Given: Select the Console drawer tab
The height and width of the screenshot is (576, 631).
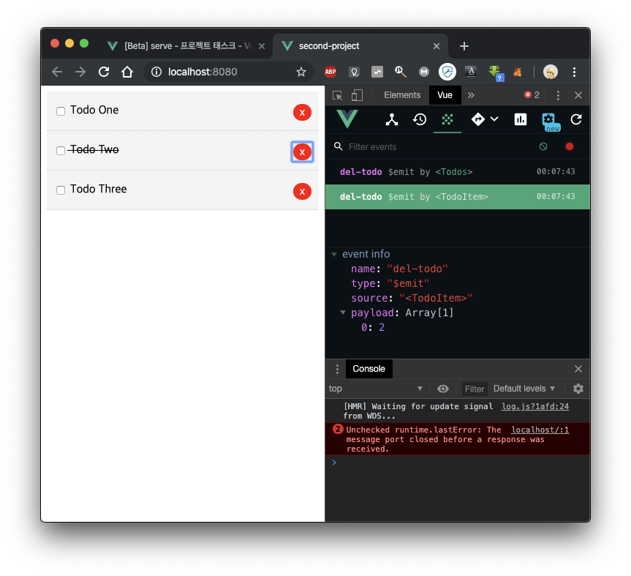Looking at the screenshot, I should point(369,369).
